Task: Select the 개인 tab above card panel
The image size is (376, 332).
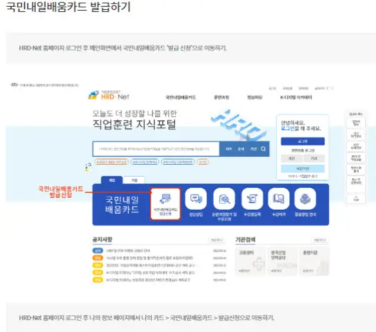Action: click(x=112, y=180)
